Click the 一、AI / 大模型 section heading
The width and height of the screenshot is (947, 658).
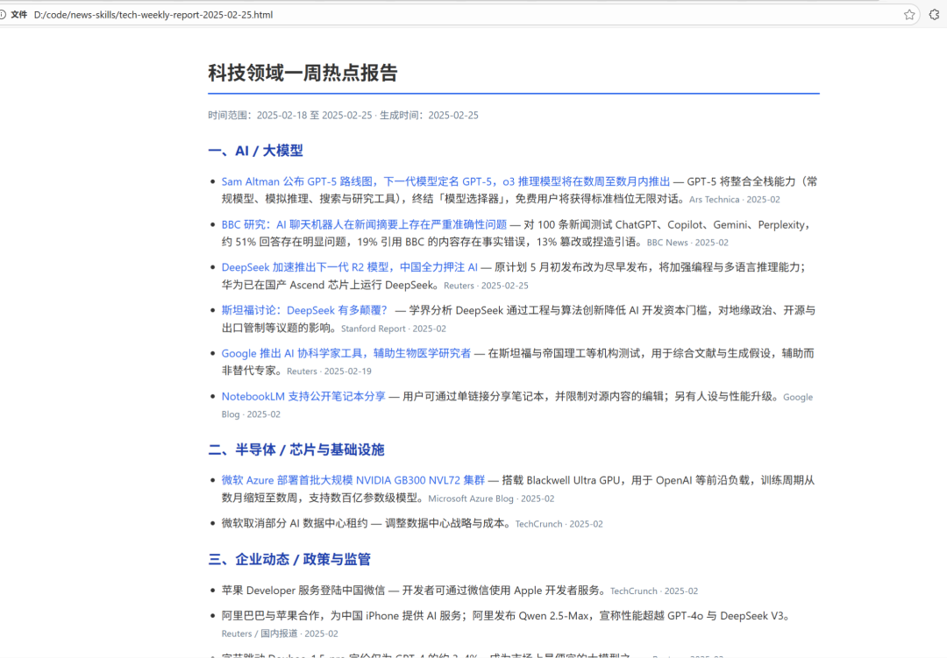click(x=255, y=151)
